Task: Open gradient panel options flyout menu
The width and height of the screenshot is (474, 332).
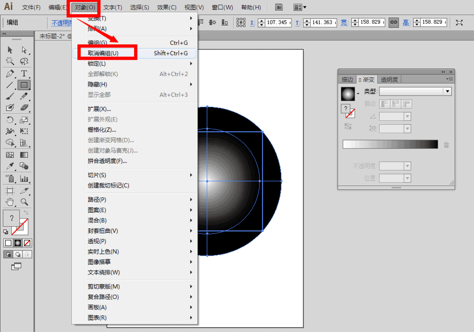Action: click(449, 79)
